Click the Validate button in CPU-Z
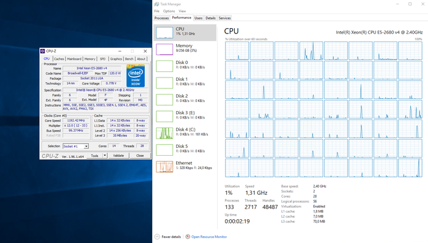 [119, 156]
